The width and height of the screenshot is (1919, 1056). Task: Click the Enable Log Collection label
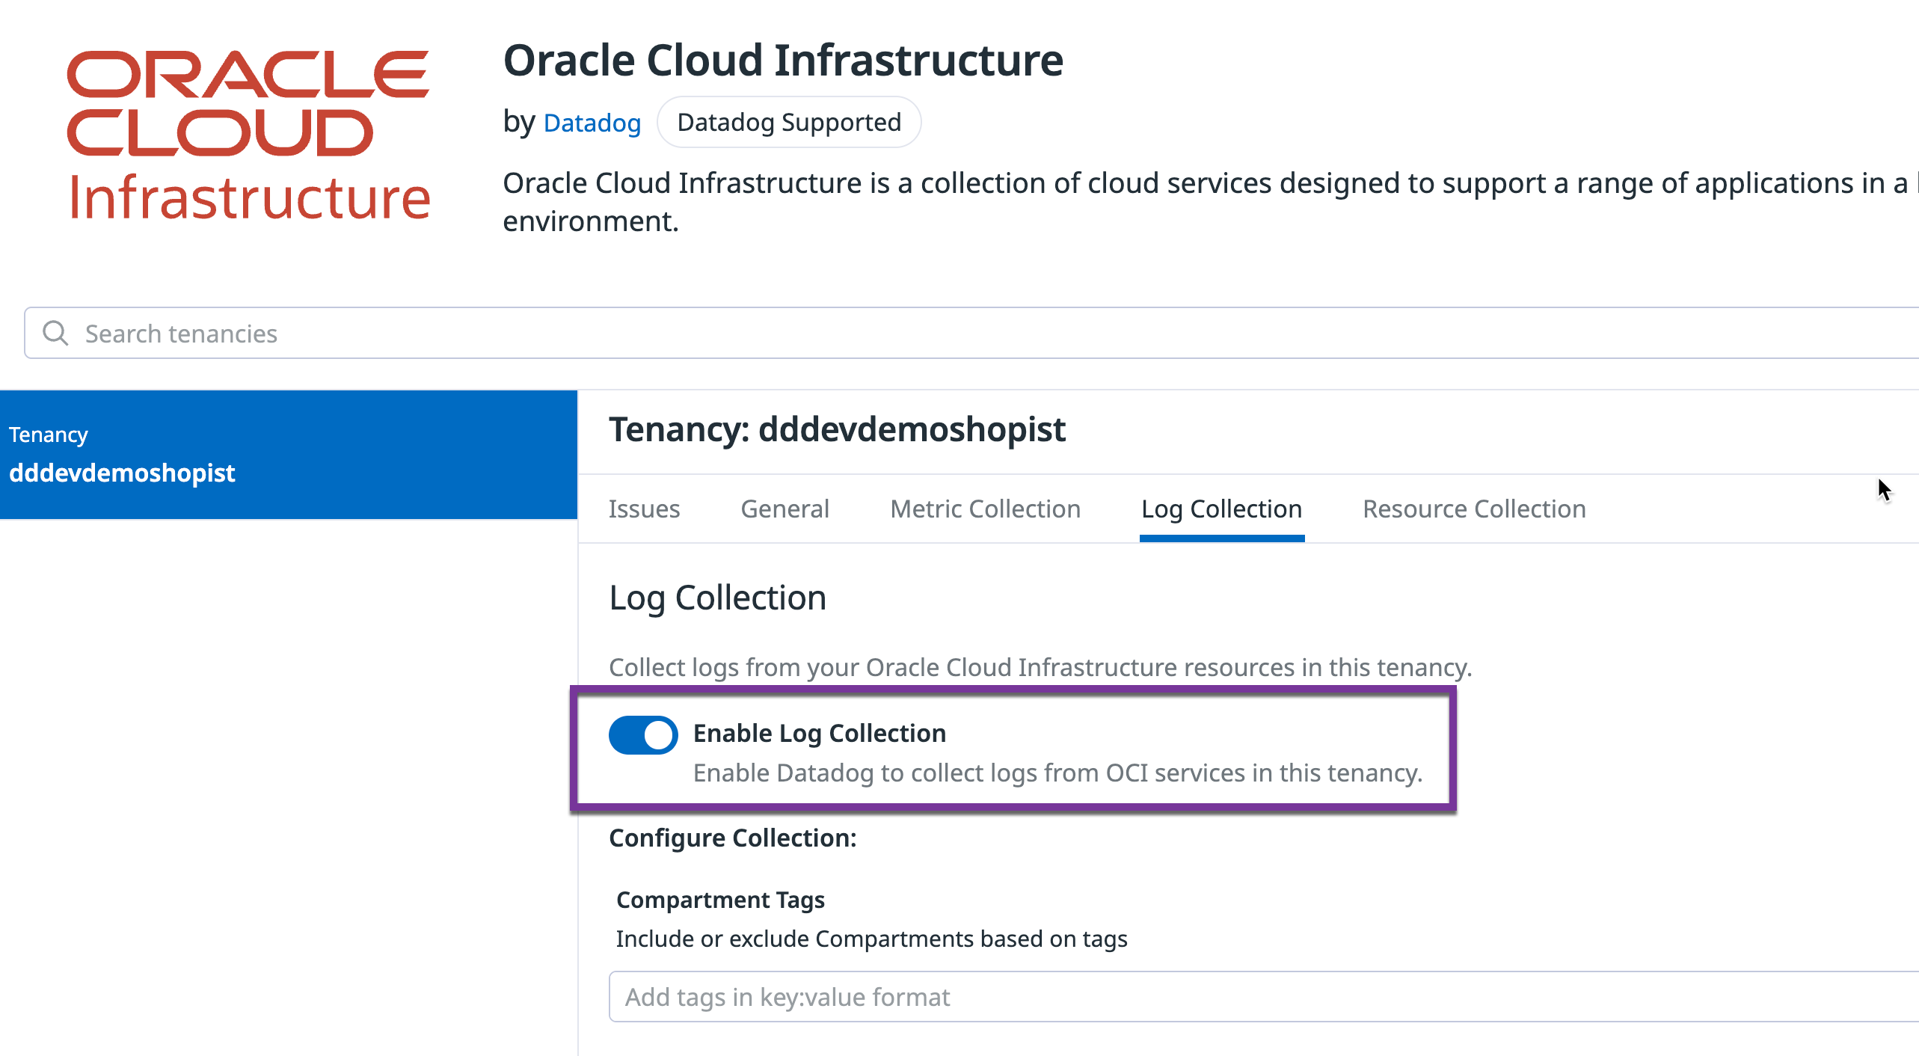pyautogui.click(x=819, y=734)
